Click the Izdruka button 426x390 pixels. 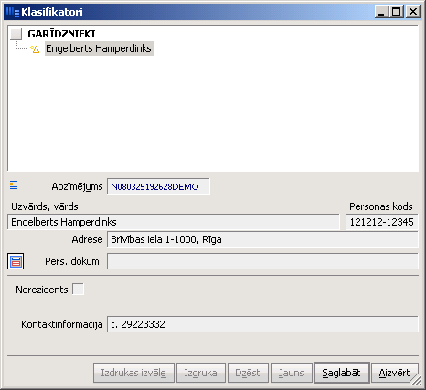(x=201, y=373)
